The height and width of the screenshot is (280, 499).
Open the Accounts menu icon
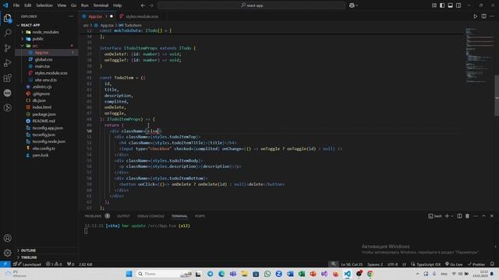pos(7,238)
